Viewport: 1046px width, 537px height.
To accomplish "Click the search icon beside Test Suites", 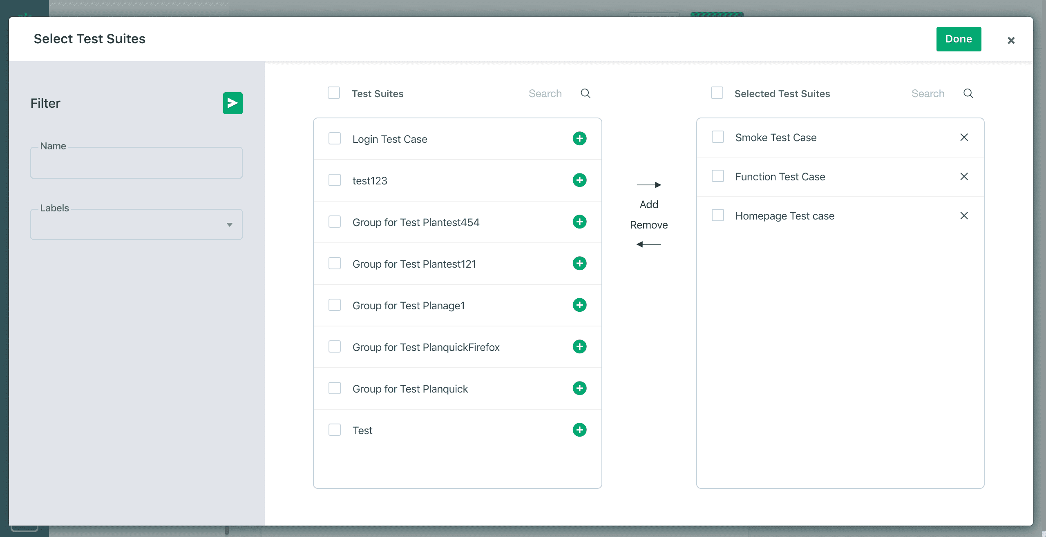I will coord(586,93).
